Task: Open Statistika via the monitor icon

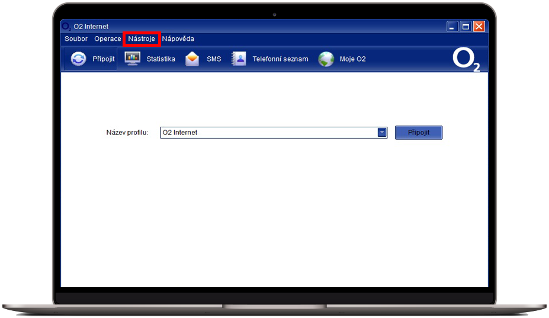Action: (132, 59)
